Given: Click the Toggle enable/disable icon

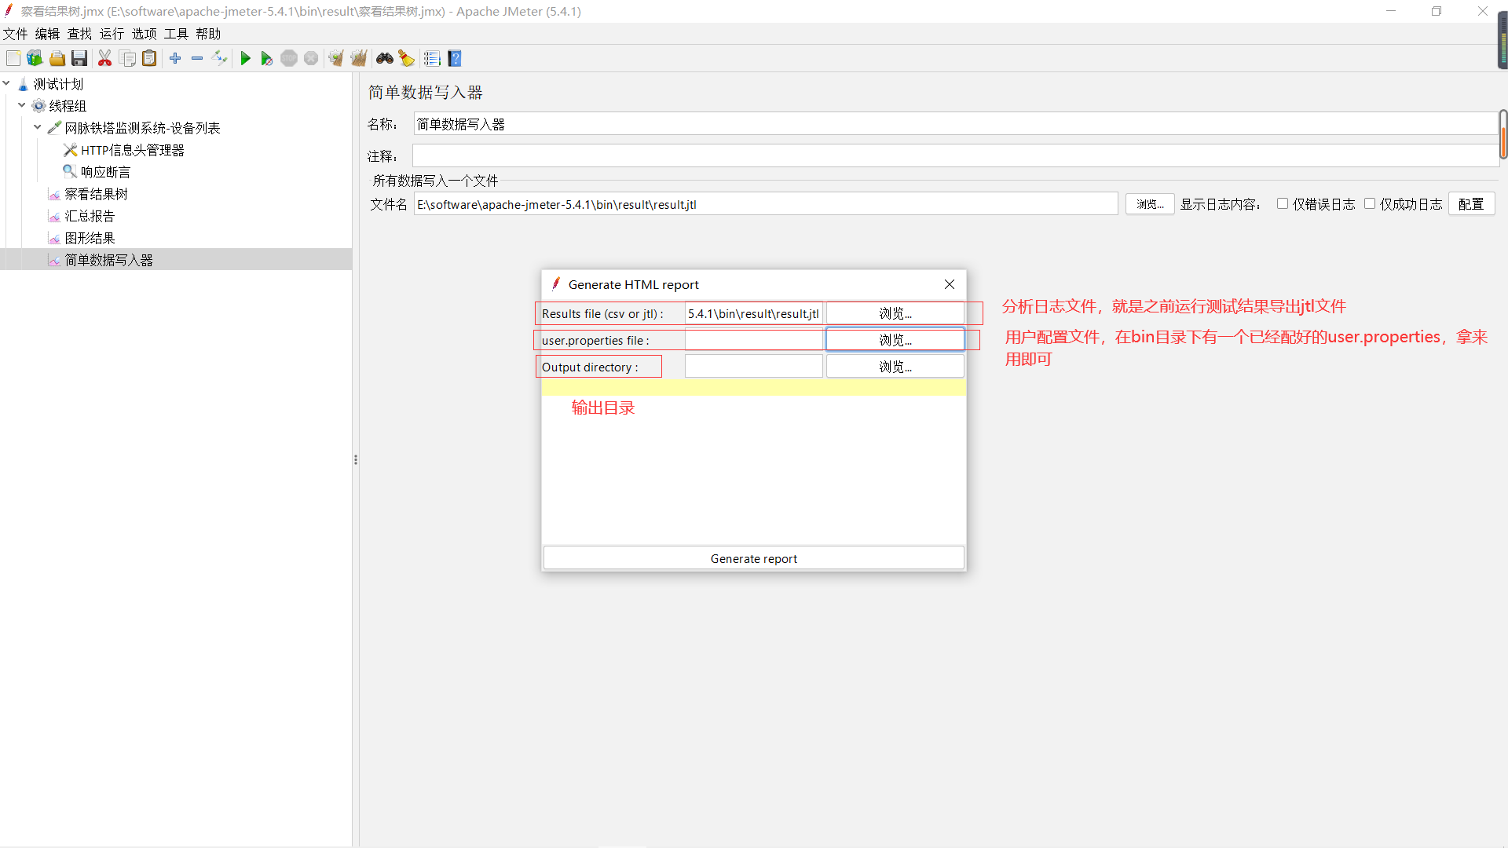Looking at the screenshot, I should pos(220,59).
